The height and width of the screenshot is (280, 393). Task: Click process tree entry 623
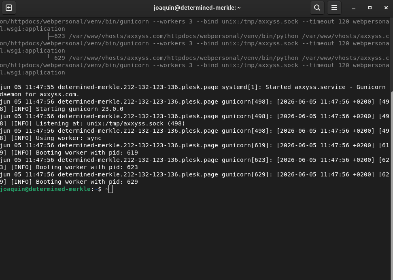[59, 36]
